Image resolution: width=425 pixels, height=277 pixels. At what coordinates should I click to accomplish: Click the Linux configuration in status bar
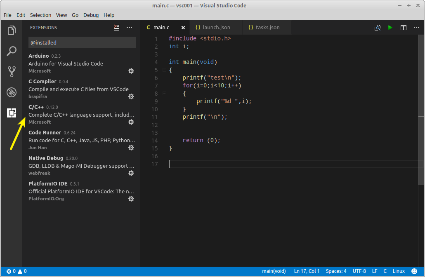pos(399,271)
